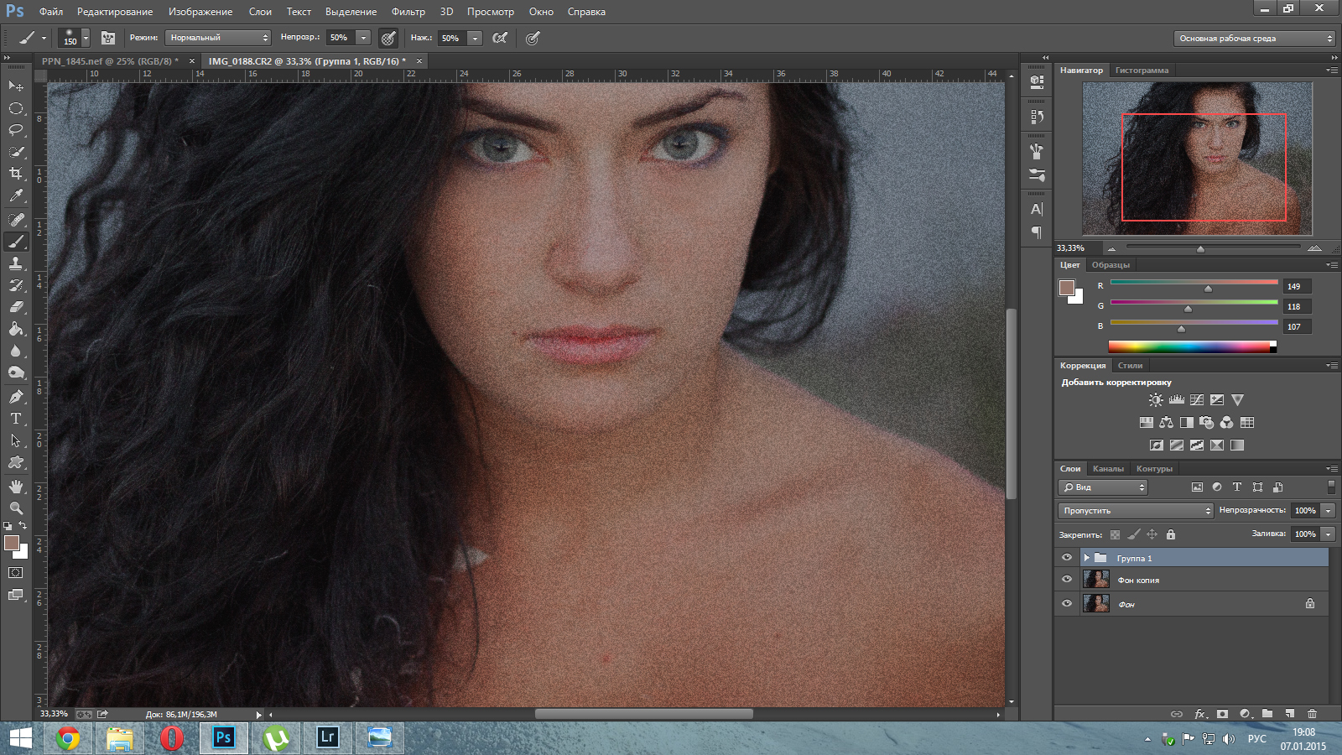The image size is (1342, 755).
Task: Open the Фильтр menu
Action: click(x=408, y=12)
